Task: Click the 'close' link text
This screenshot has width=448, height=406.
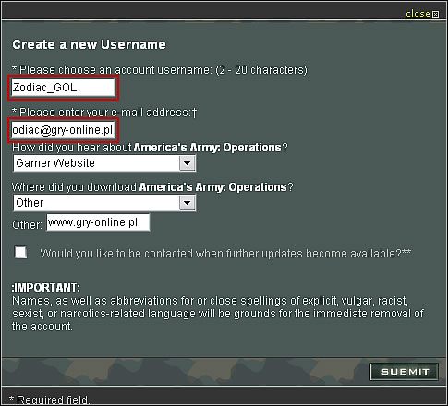Action: click(x=418, y=14)
